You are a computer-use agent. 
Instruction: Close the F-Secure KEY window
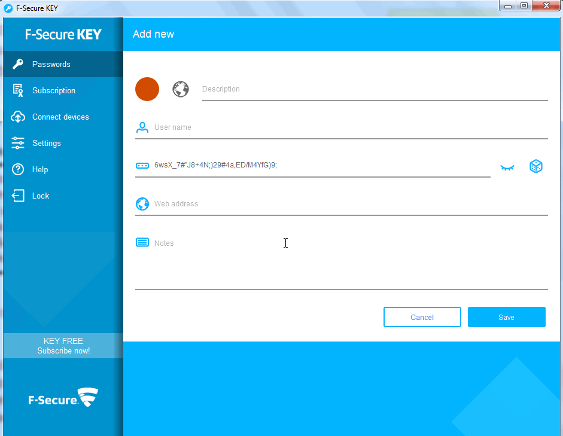coord(546,6)
